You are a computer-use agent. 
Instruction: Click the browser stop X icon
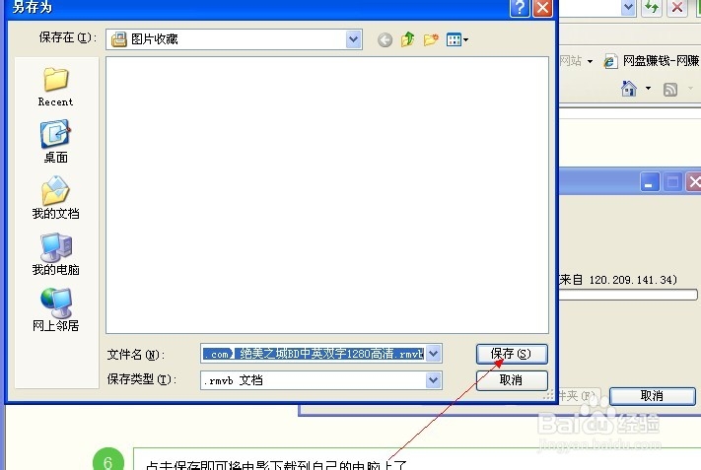click(x=677, y=8)
